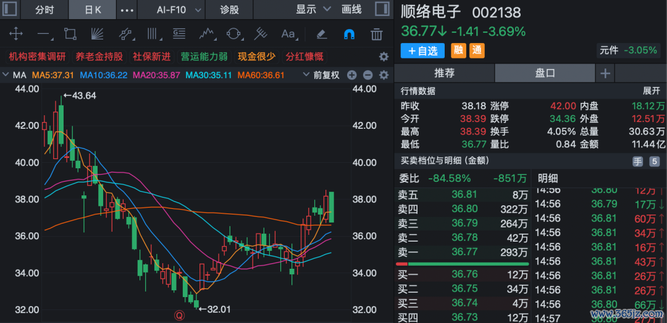Image resolution: width=667 pixels, height=323 pixels.
Task: Select the parallel channel drawing tool
Action: 125,34
